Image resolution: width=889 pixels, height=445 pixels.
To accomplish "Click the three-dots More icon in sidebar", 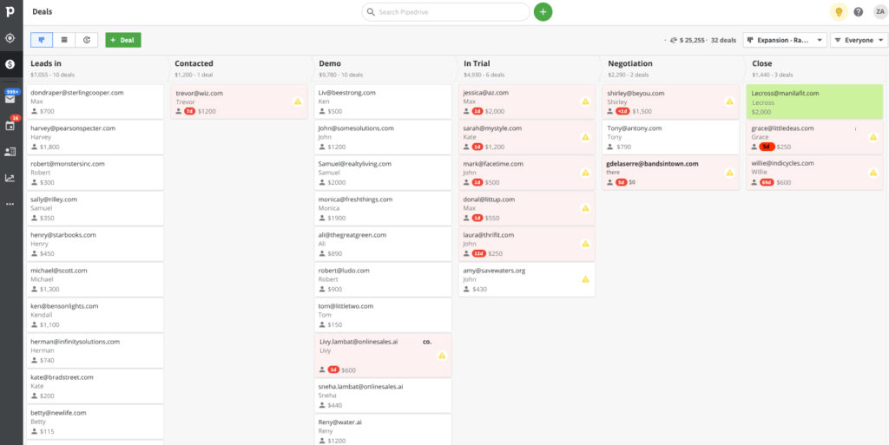I will 10,204.
